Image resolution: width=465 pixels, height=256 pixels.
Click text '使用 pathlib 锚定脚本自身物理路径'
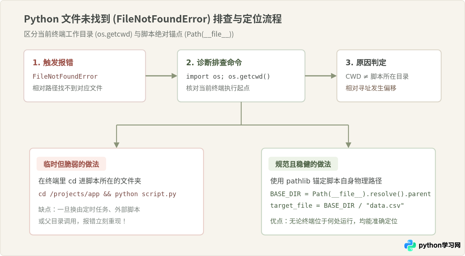coord(326,181)
